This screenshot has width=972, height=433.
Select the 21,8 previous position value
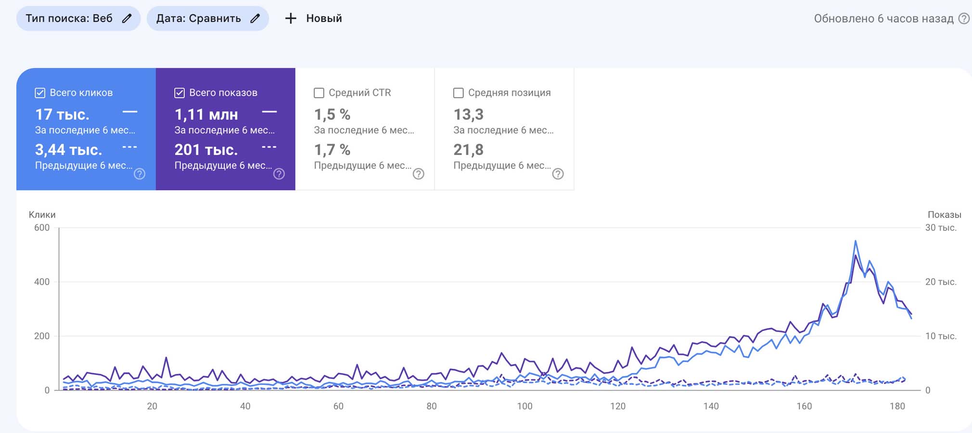(468, 150)
